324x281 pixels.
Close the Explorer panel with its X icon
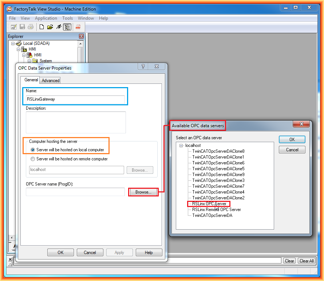(81, 36)
